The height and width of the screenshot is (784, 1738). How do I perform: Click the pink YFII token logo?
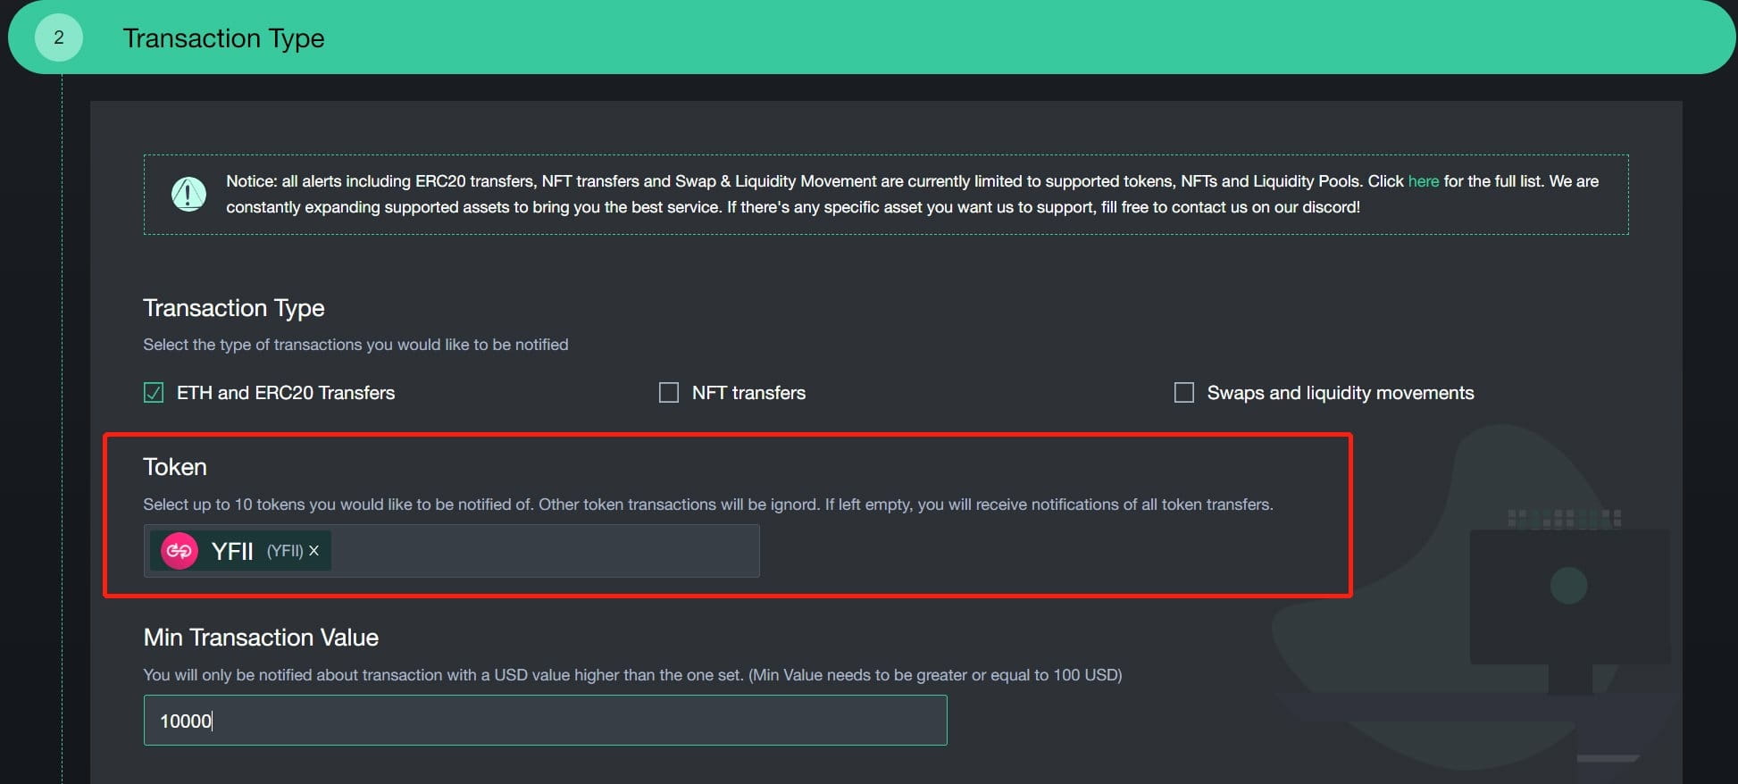(180, 551)
